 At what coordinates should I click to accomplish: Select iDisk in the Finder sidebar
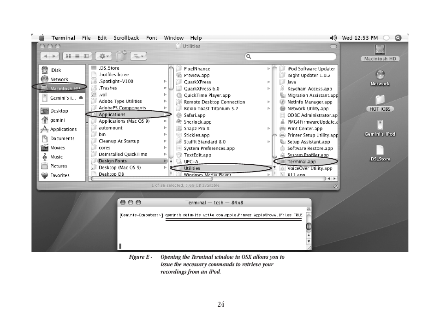click(x=55, y=70)
